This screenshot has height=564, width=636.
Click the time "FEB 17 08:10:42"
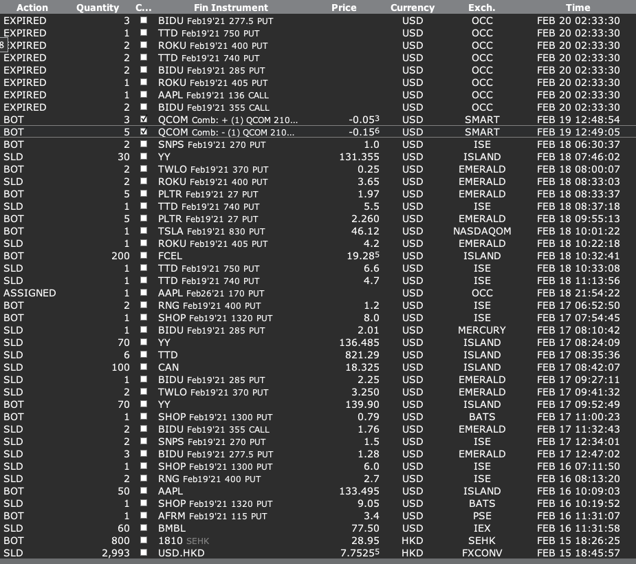coord(578,330)
